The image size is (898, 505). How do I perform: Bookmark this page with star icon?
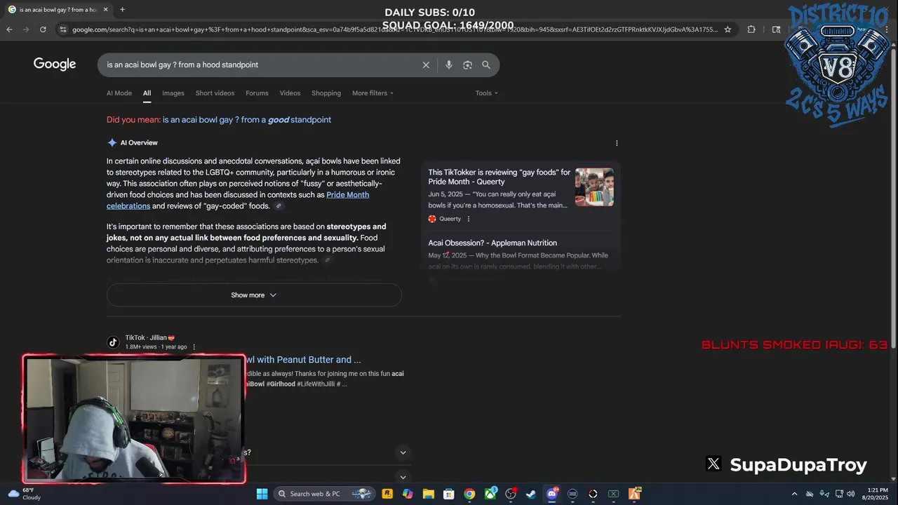tap(728, 29)
